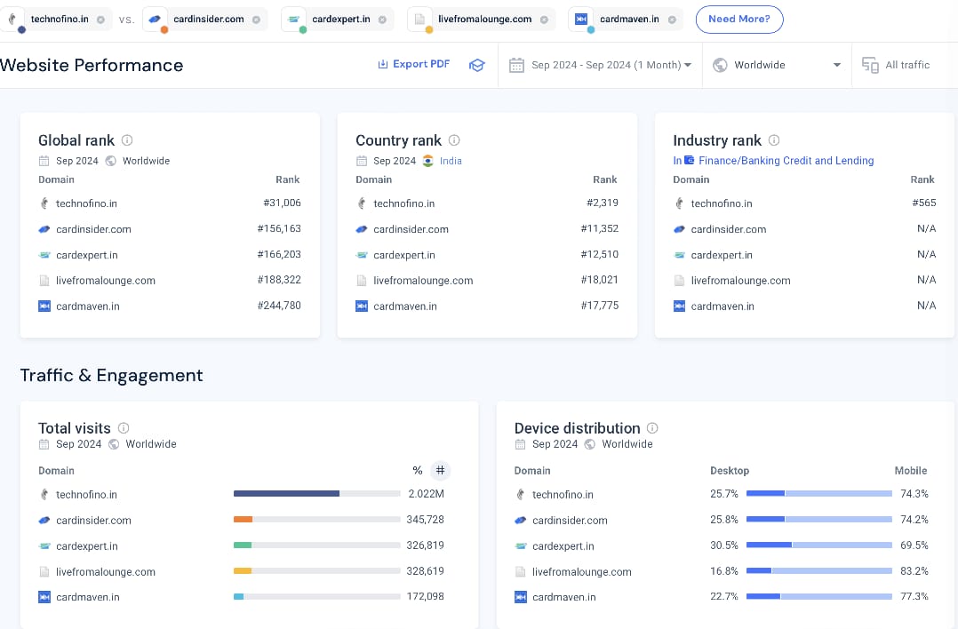Click the Mobile column header in Device distribution
958x629 pixels.
[911, 471]
